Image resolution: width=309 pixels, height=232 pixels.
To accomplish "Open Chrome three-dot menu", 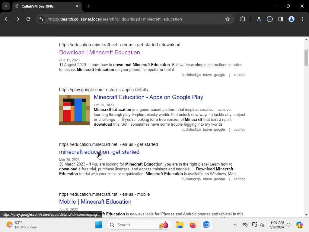I will (302, 19).
